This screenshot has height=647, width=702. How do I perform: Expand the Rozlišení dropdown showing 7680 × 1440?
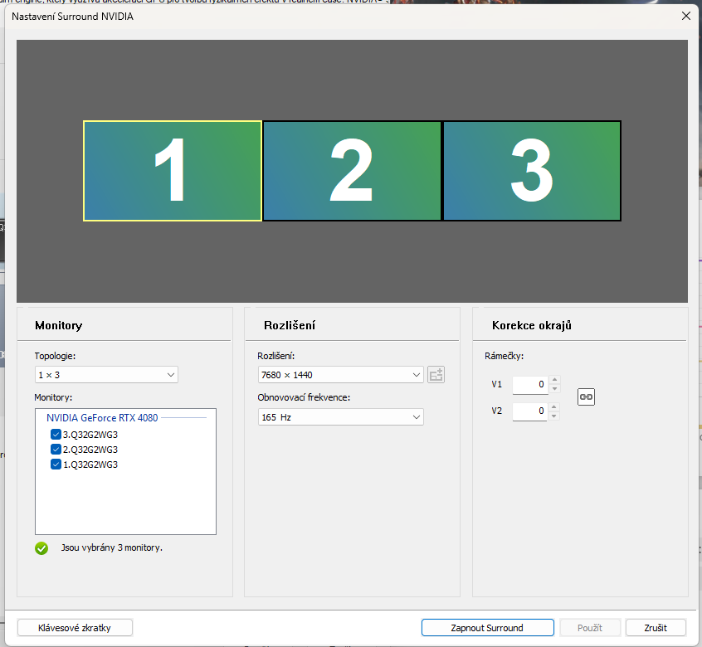click(340, 375)
